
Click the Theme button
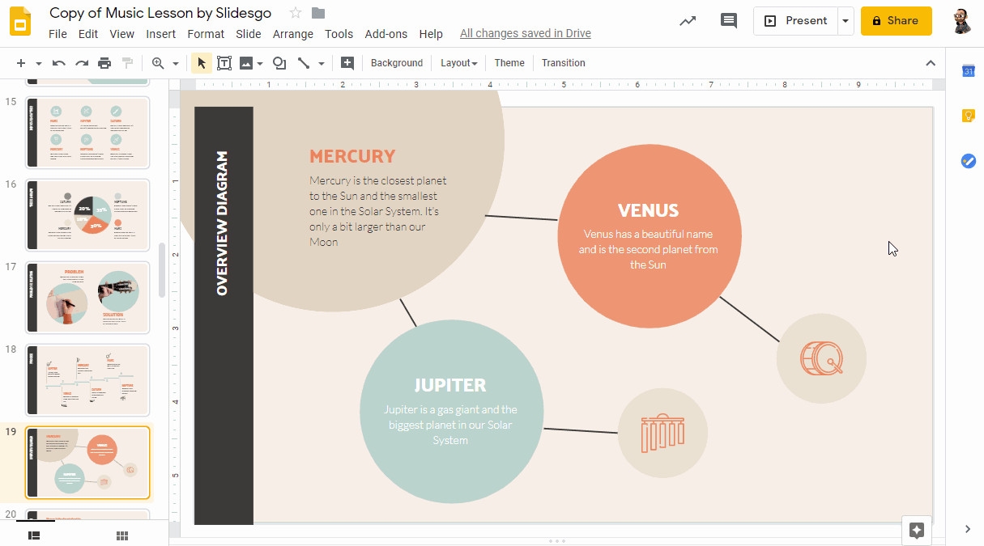tap(509, 63)
